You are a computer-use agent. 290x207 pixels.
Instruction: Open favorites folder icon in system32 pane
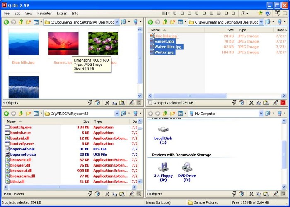(x=28, y=114)
